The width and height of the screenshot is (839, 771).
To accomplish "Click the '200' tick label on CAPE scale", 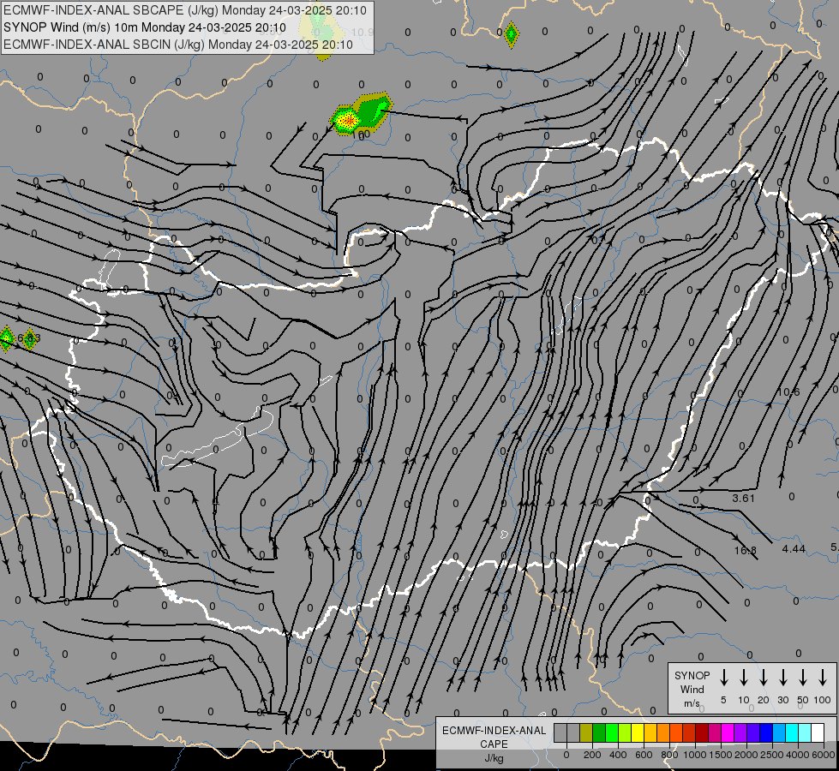I will pyautogui.click(x=592, y=755).
